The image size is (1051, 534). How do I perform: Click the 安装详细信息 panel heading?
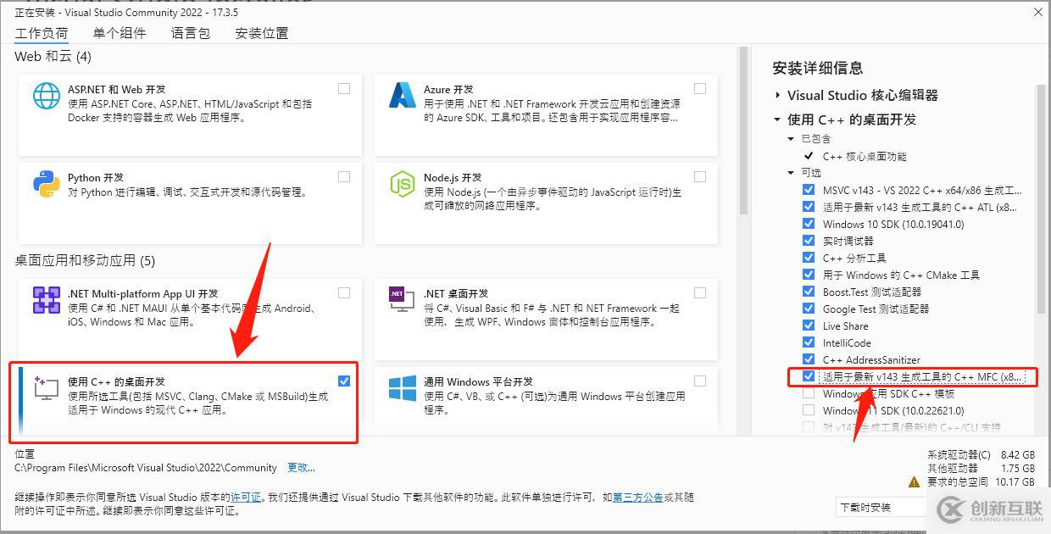pos(818,68)
